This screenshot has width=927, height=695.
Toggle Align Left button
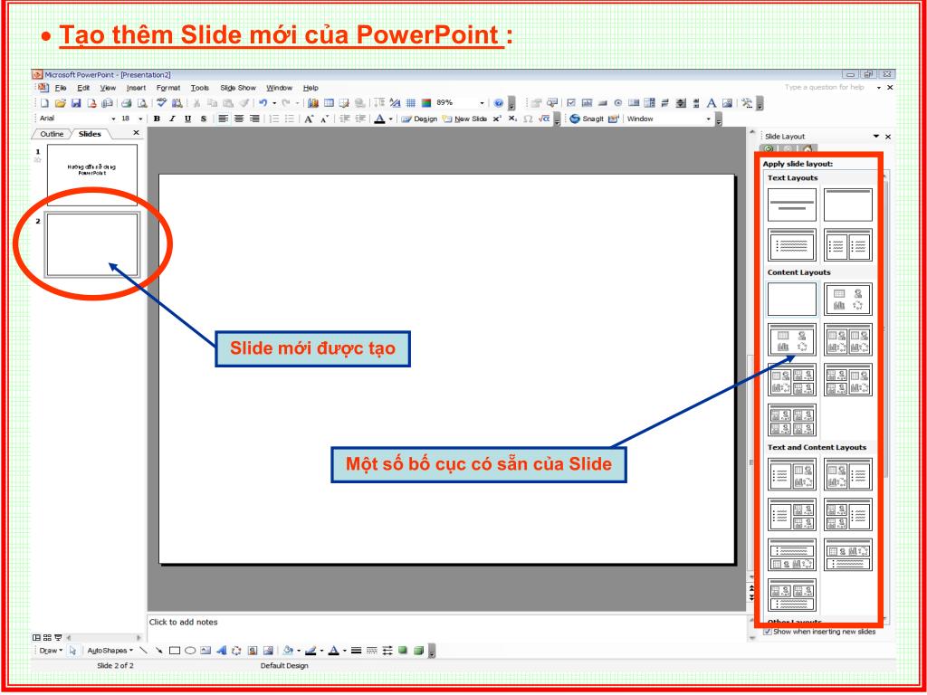tap(223, 119)
